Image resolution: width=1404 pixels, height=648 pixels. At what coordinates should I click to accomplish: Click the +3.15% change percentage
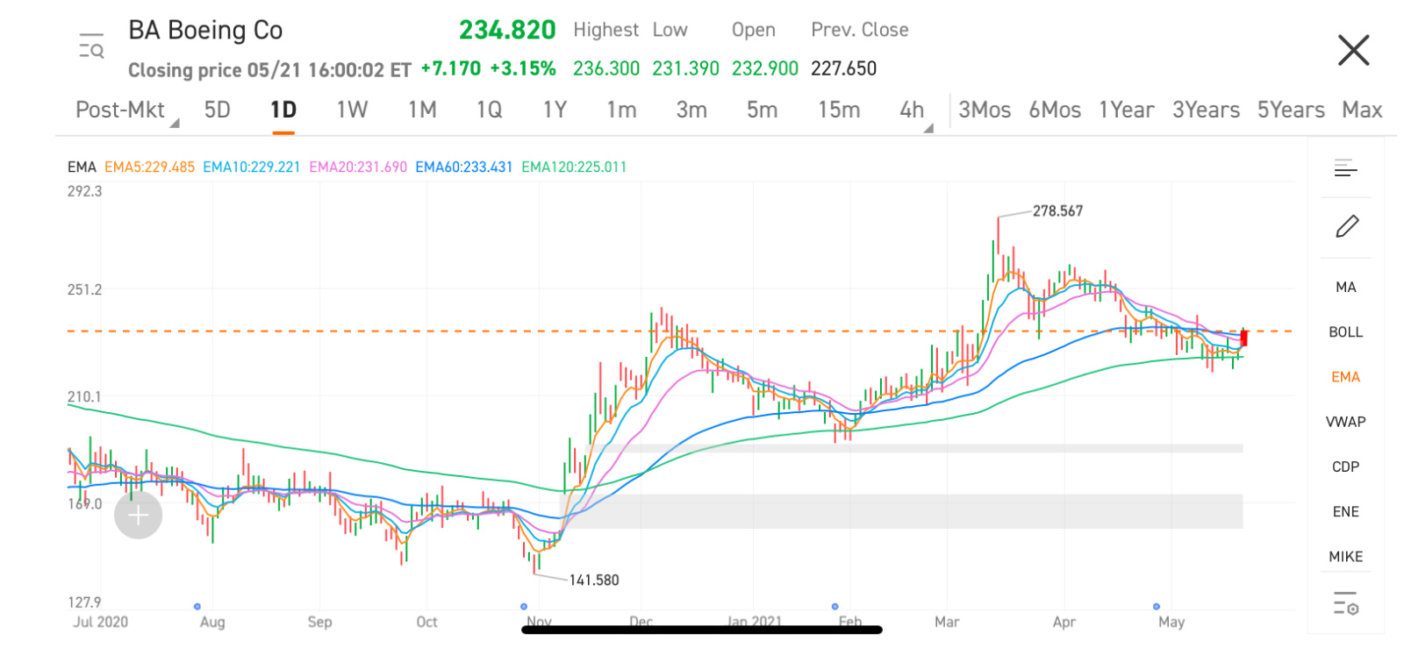point(523,68)
